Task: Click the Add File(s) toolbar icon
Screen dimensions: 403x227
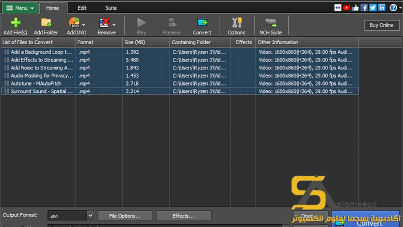Action: click(x=15, y=23)
